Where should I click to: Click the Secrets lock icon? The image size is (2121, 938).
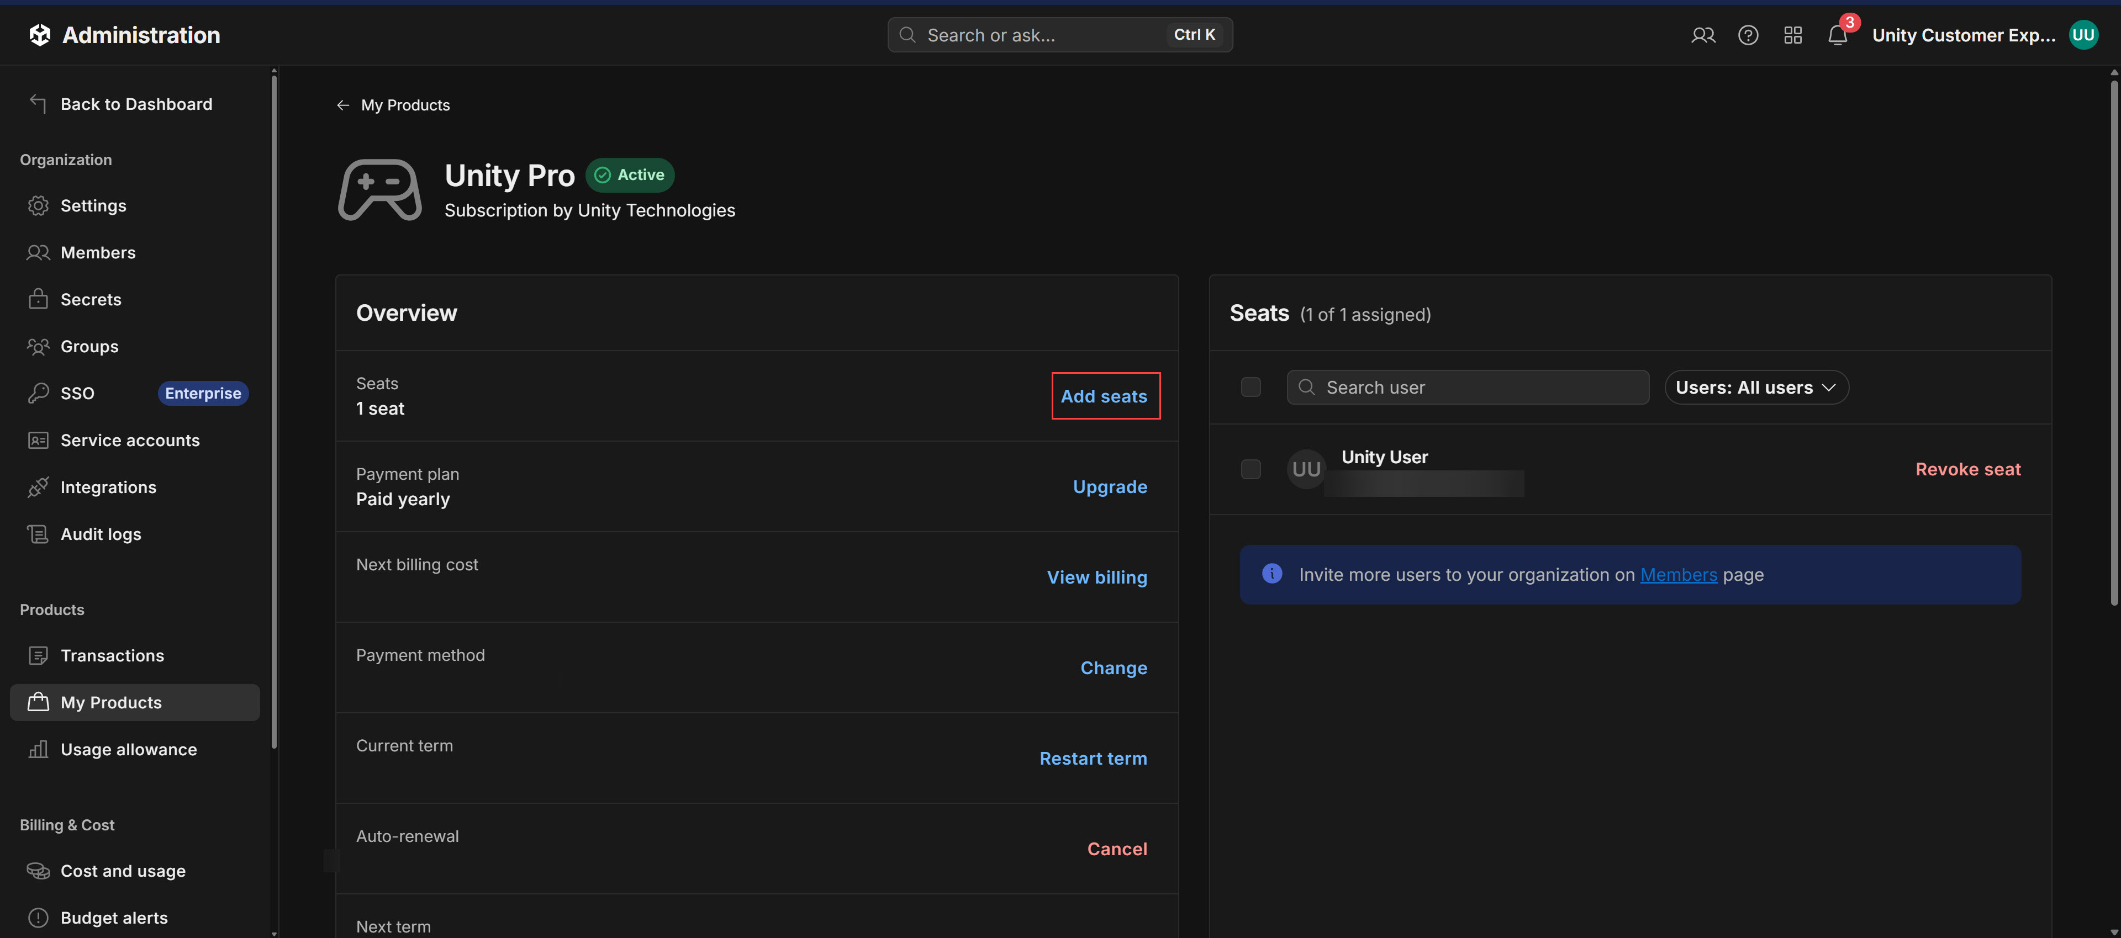pos(38,299)
